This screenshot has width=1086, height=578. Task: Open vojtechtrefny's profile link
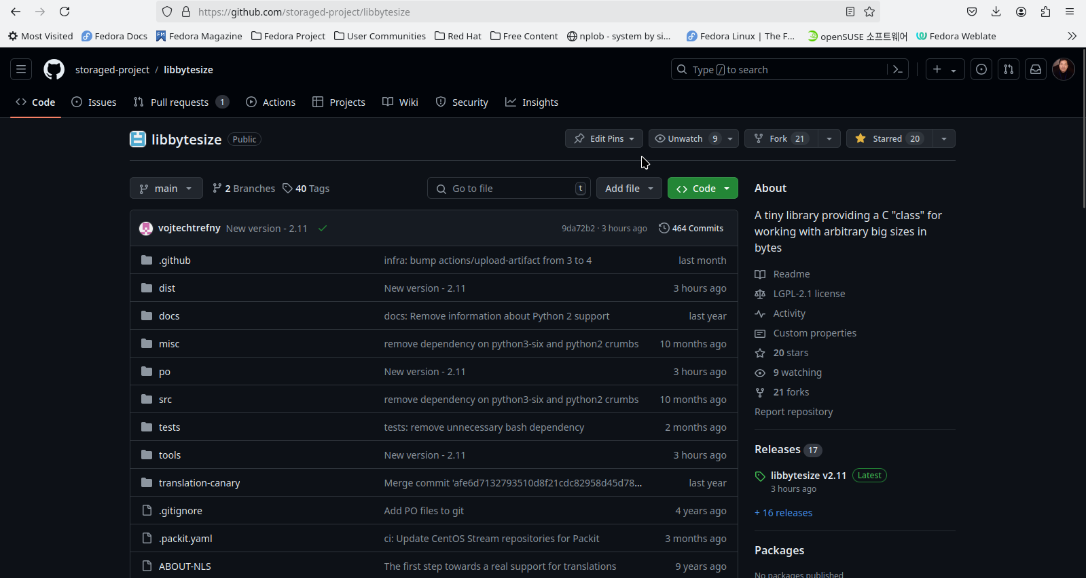coord(189,228)
